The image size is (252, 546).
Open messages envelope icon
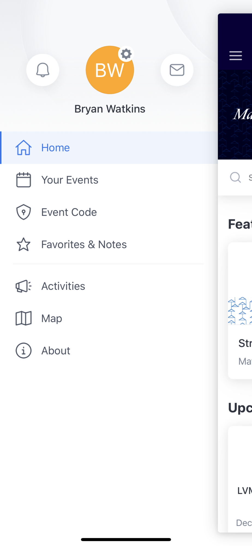coord(177,70)
